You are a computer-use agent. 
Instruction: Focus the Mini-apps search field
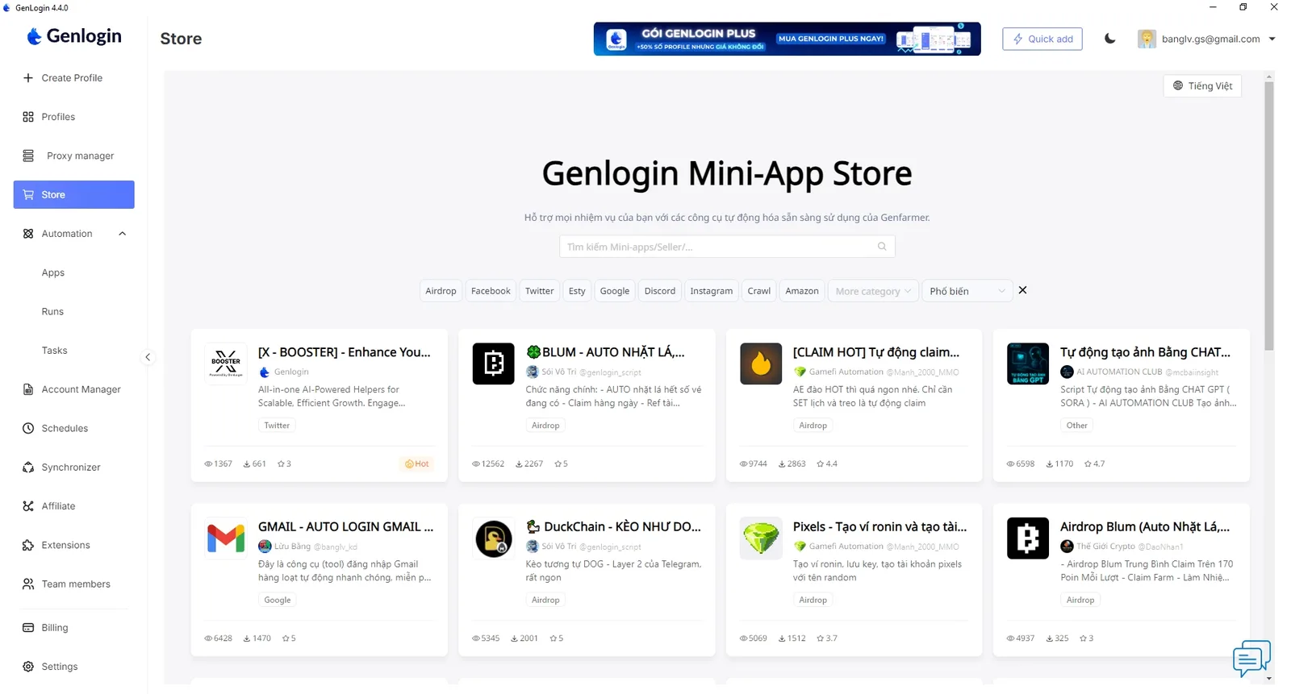click(x=727, y=247)
